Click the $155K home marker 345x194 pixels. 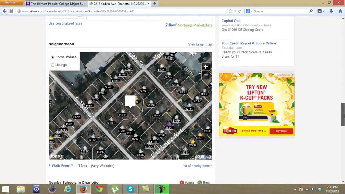[x=140, y=154]
